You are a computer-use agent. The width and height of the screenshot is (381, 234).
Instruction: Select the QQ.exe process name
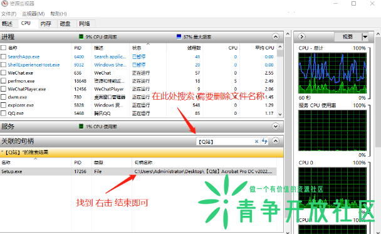coord(16,113)
